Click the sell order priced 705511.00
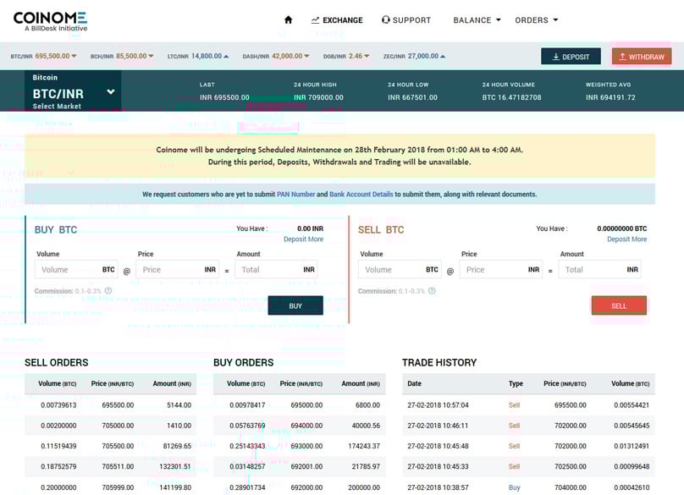 tap(110, 466)
